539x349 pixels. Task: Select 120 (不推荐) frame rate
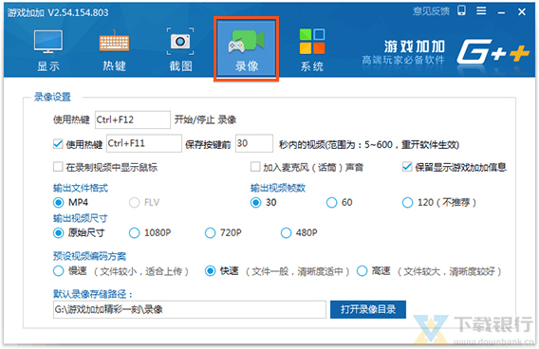408,203
